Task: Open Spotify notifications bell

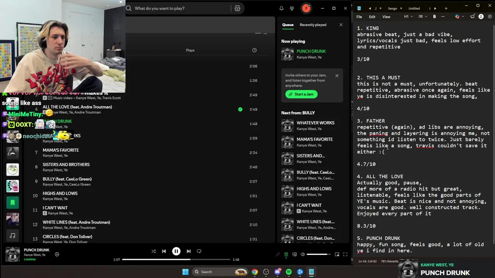Action: pyautogui.click(x=282, y=8)
